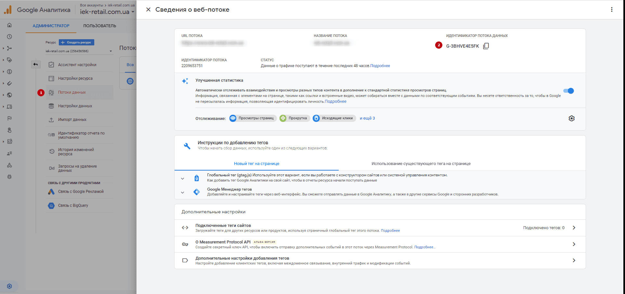
Task: Open the Audiences people-list icon in sidebar
Action: 9,153
